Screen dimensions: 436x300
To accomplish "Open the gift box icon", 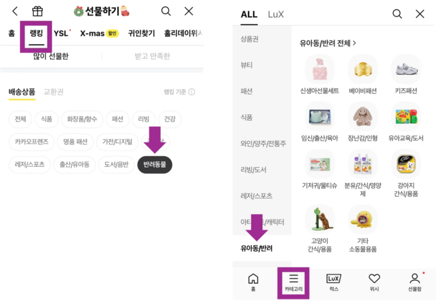I will (37, 11).
